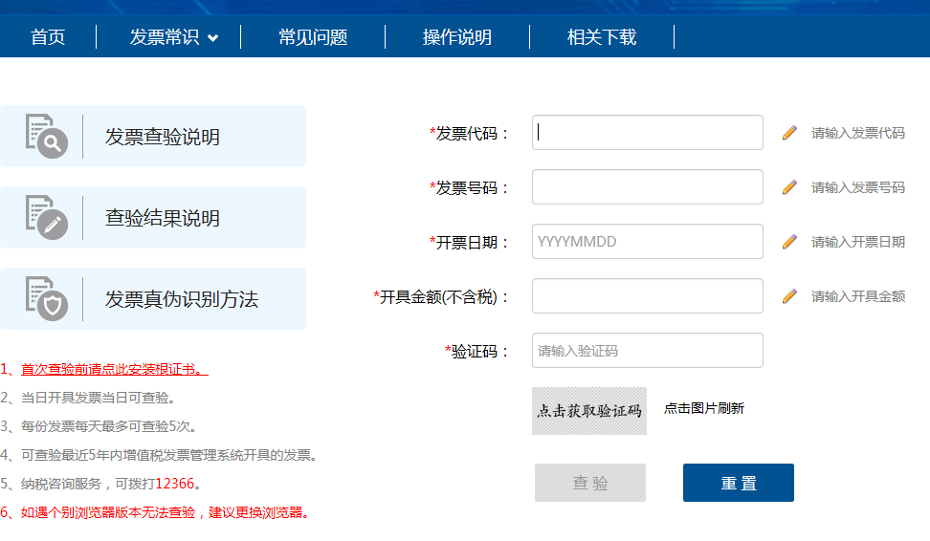930x541 pixels.
Task: Click the root certificate install link
Action: [x=114, y=369]
